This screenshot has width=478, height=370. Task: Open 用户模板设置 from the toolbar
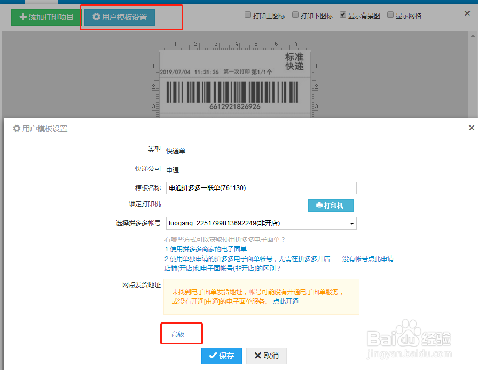[x=120, y=17]
